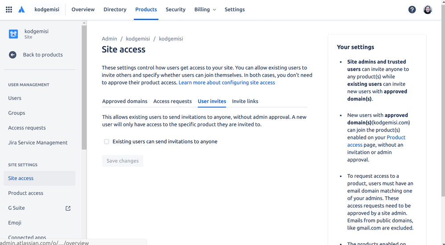
Task: Open the user profile avatar
Action: pos(428,10)
